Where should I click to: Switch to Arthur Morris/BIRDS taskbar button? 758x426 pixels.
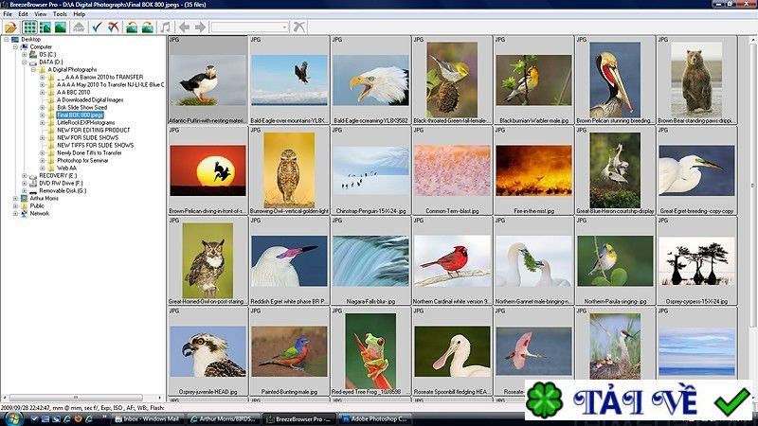click(x=225, y=419)
